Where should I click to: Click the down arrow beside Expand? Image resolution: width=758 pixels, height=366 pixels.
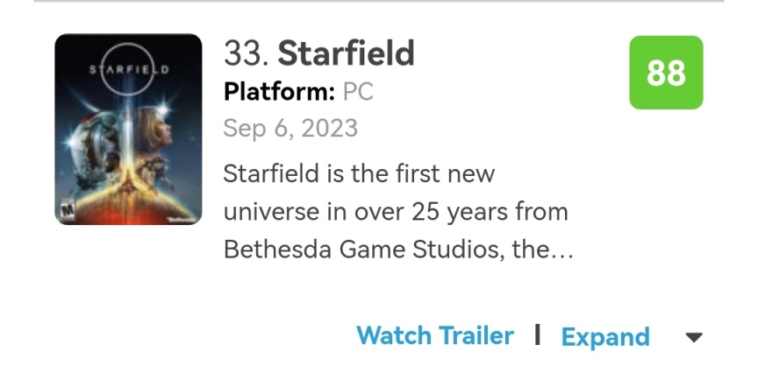point(693,337)
